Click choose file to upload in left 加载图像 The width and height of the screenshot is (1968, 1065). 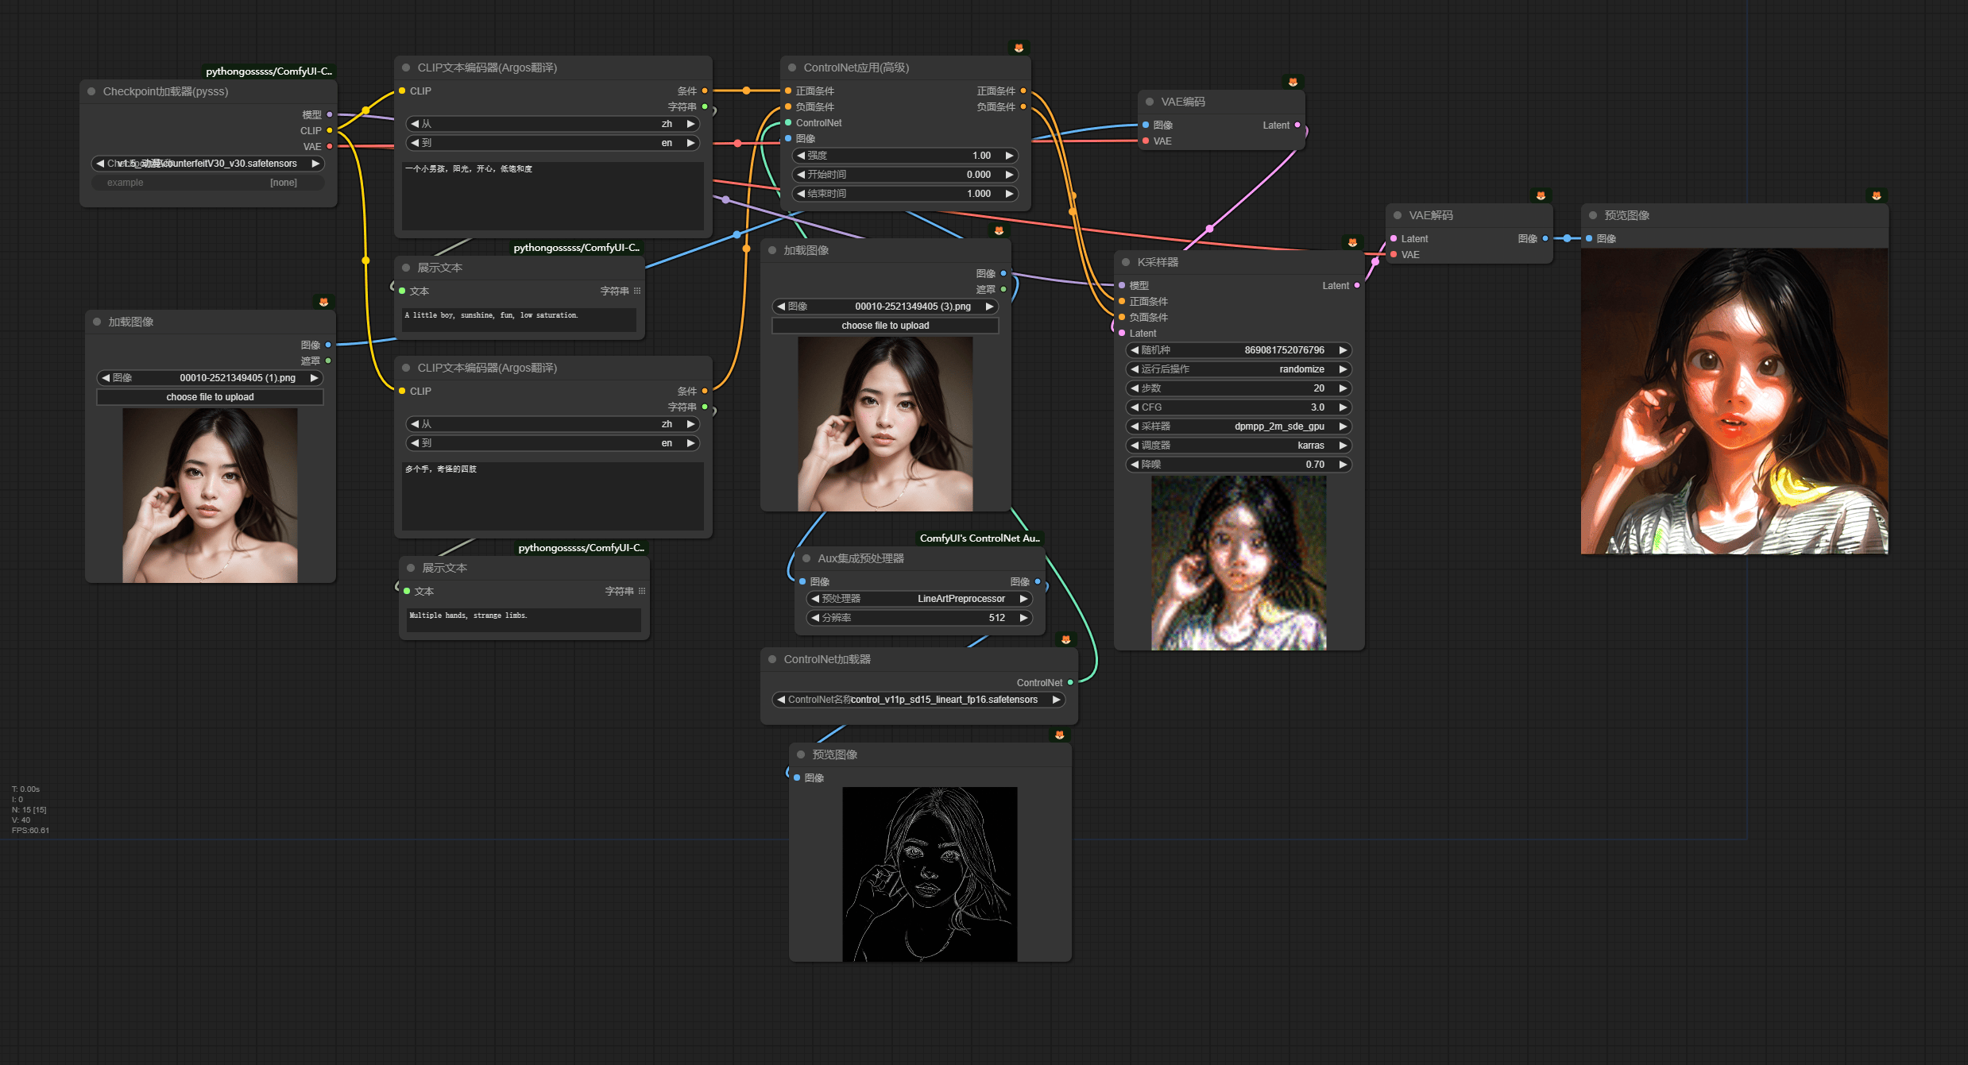[x=210, y=397]
